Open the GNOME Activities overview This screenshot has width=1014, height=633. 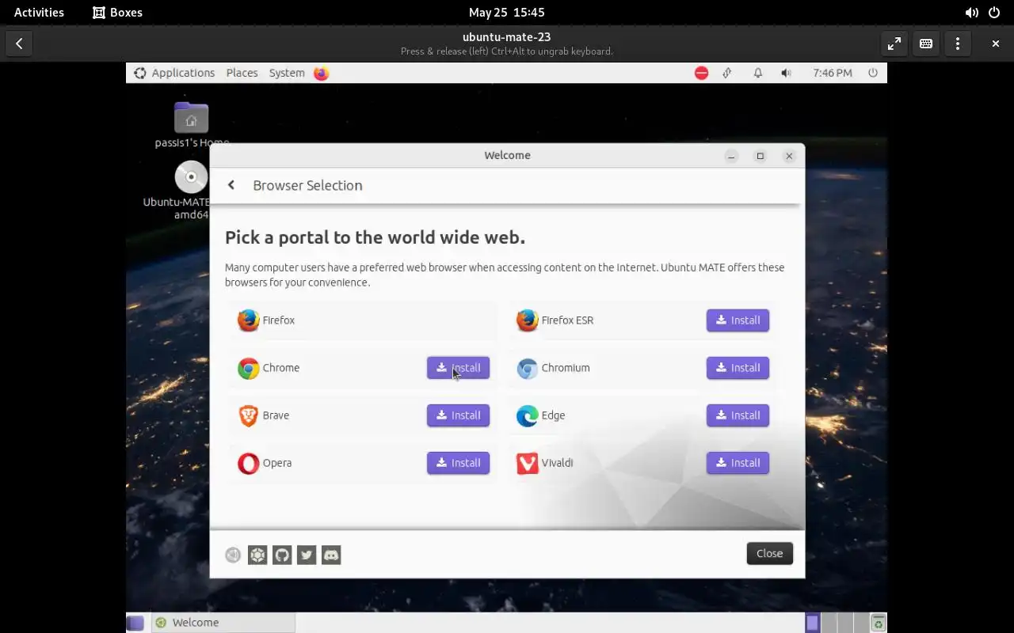[39, 13]
